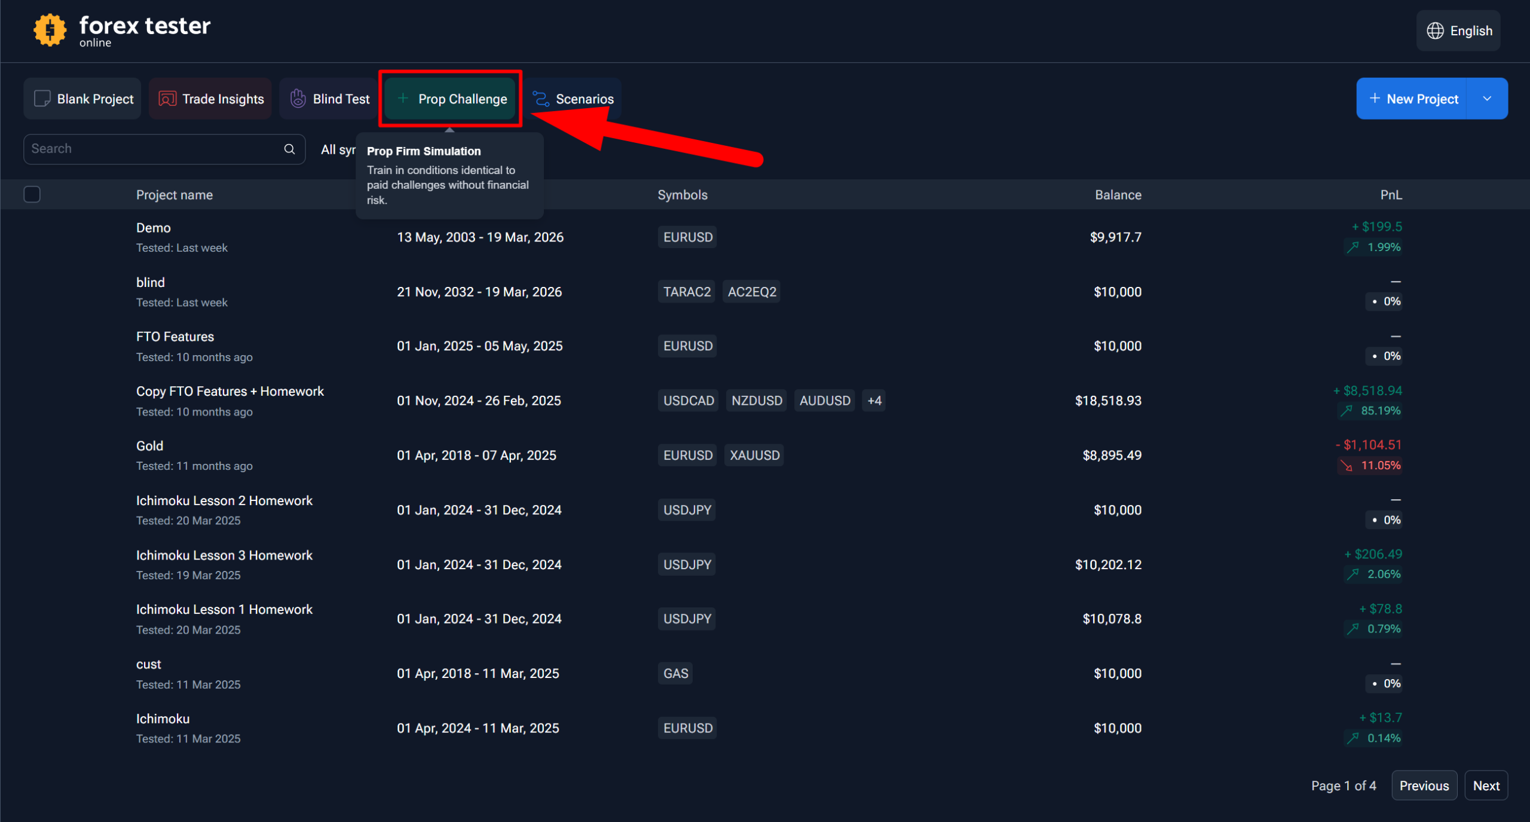Tick the select-all projects checkbox
1530x822 pixels.
pos(32,194)
